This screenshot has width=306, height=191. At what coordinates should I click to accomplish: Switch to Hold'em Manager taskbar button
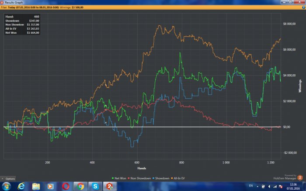(x=110, y=186)
